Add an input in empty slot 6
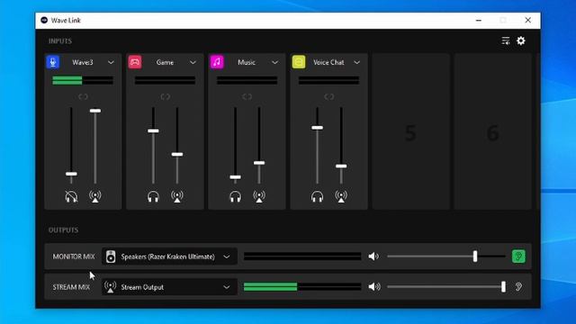The width and height of the screenshot is (576, 324). tap(492, 131)
